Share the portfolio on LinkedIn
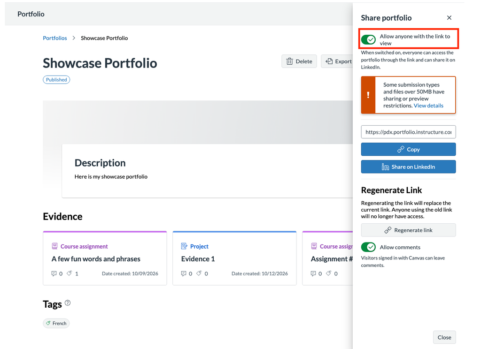This screenshot has width=481, height=349. point(408,167)
